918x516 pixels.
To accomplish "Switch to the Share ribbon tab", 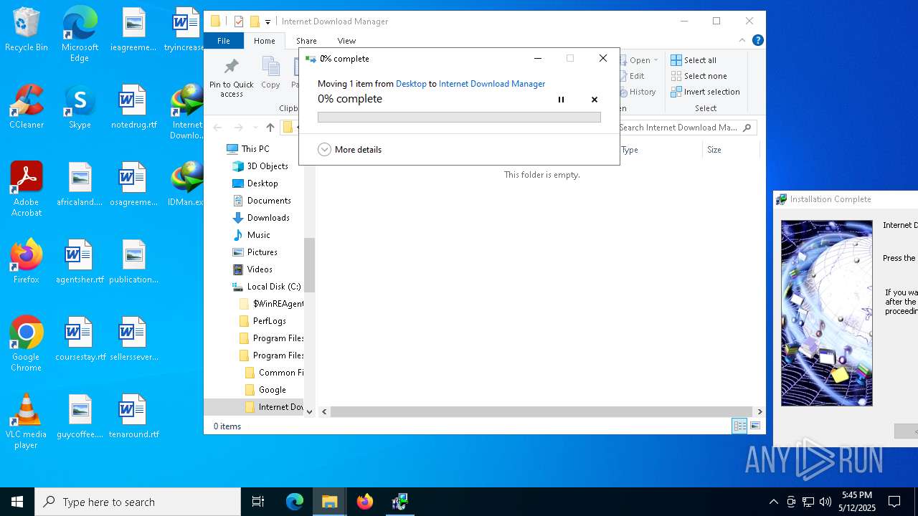I will click(x=306, y=41).
